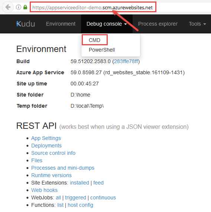Screen dimensions: 211x212
Task: Open Functions host config link
Action: 80,205
